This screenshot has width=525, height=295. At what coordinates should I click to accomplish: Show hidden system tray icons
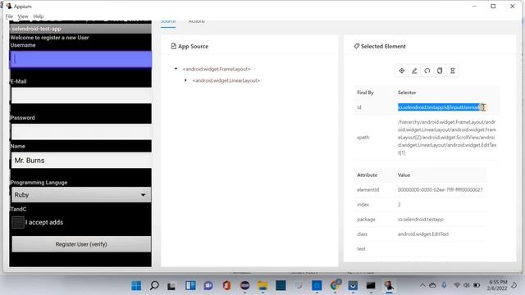pos(422,285)
